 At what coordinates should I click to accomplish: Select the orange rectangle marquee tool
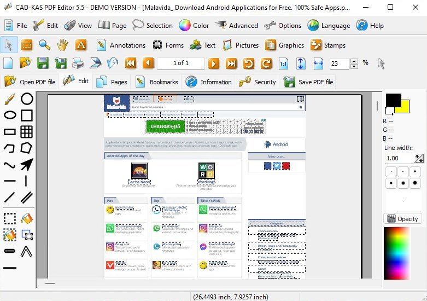click(x=27, y=45)
